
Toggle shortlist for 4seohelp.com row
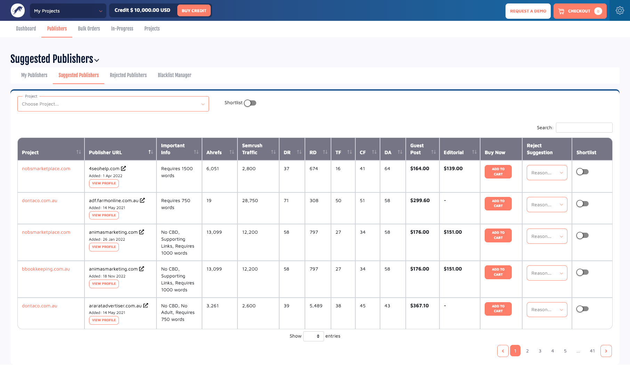[x=582, y=172]
